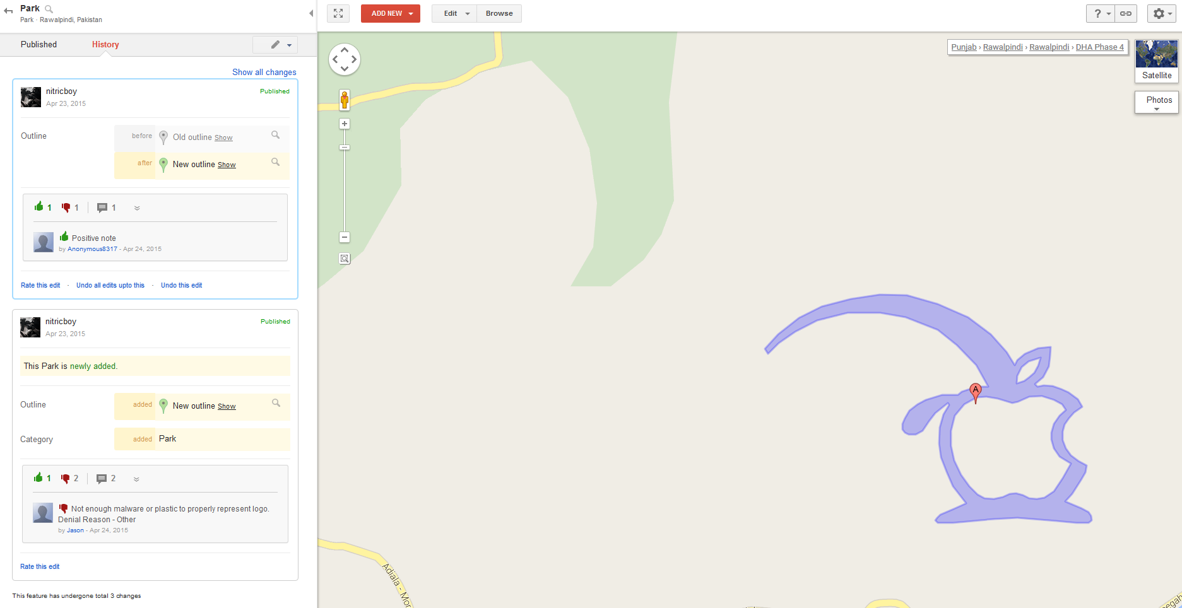Click Undo this edit link
Screen dimensions: 1182x608
[182, 285]
